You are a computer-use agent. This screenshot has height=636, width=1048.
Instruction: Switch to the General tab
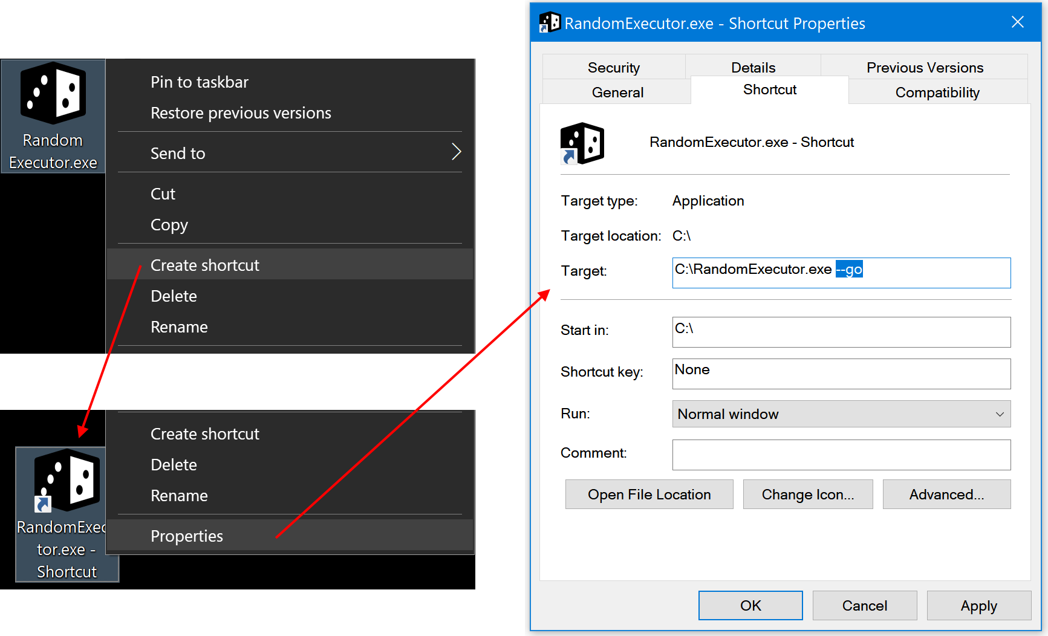click(x=617, y=92)
